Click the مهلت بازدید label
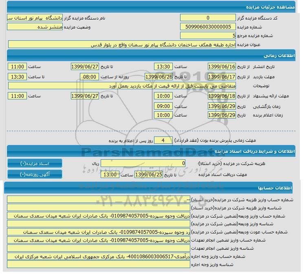The height and width of the screenshot is (277, 306). (264, 77)
